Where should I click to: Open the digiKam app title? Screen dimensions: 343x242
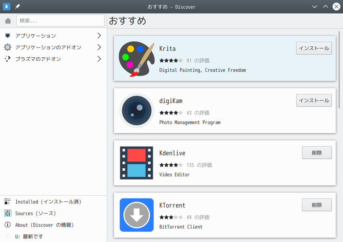pos(171,101)
